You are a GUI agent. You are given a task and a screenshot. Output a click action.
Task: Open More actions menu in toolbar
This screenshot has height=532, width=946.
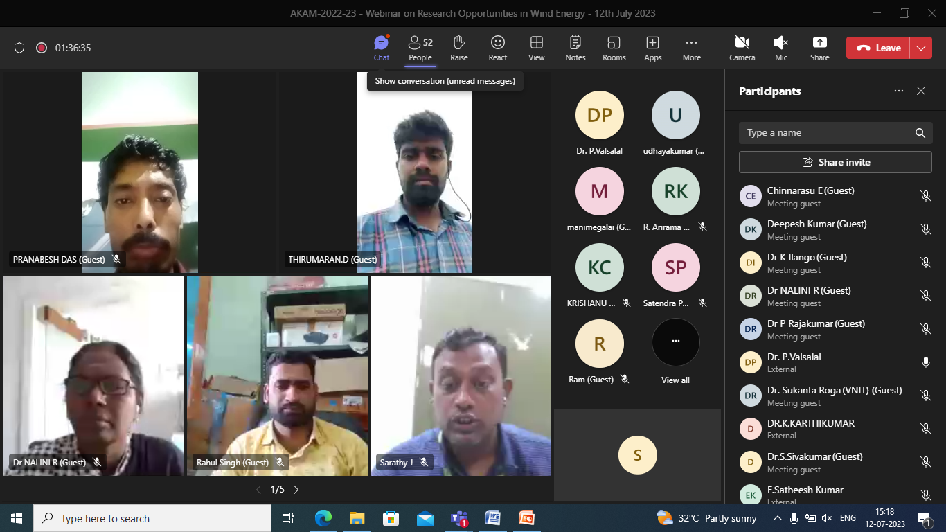coord(691,48)
